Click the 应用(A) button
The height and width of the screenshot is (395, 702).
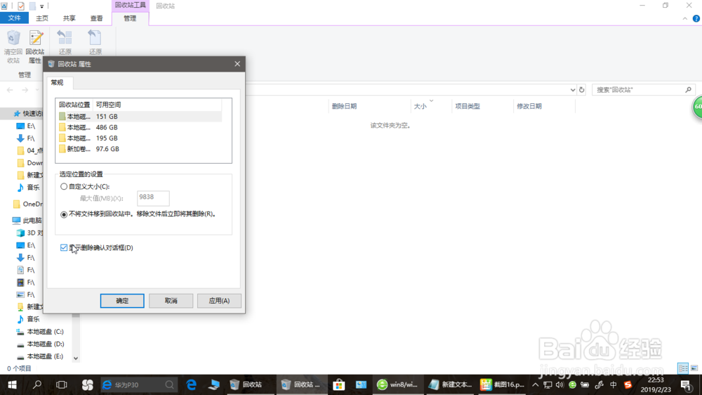pos(219,301)
